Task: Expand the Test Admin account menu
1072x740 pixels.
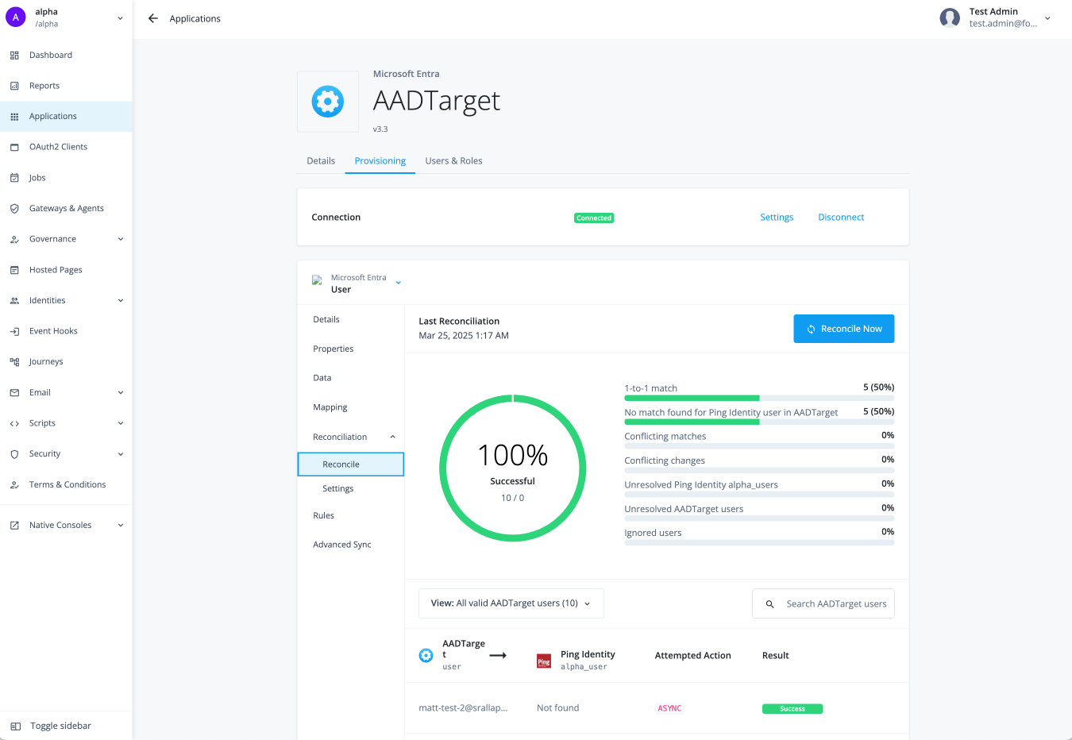Action: pos(1047,18)
